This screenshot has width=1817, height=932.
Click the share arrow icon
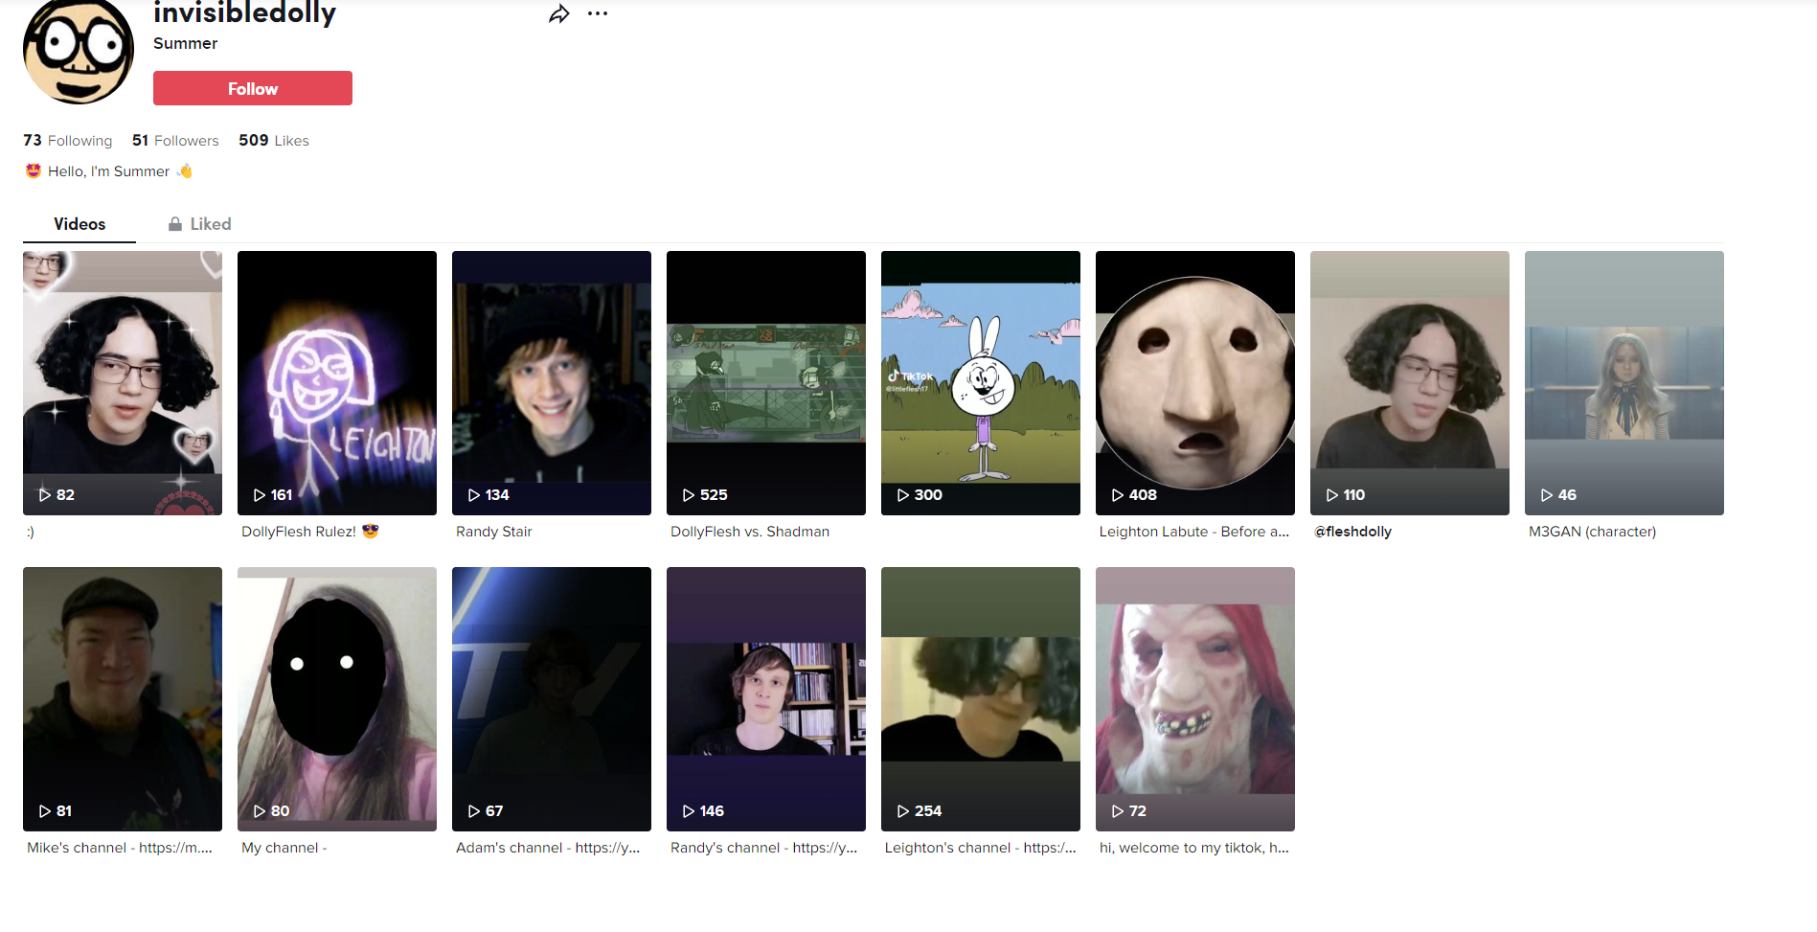click(559, 13)
